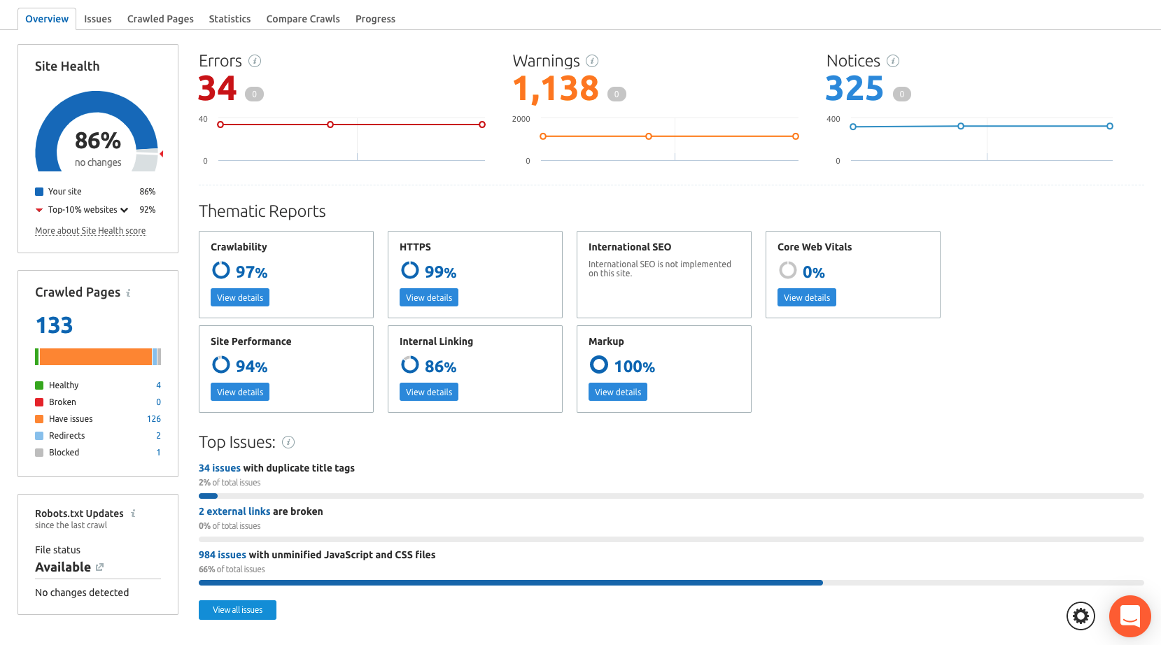Image resolution: width=1161 pixels, height=645 pixels.
Task: Click the blue Your site legend swatch
Action: (39, 192)
